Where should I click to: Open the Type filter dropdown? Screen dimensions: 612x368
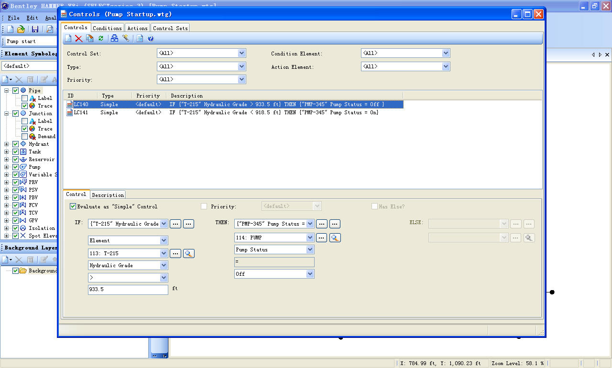tap(241, 66)
